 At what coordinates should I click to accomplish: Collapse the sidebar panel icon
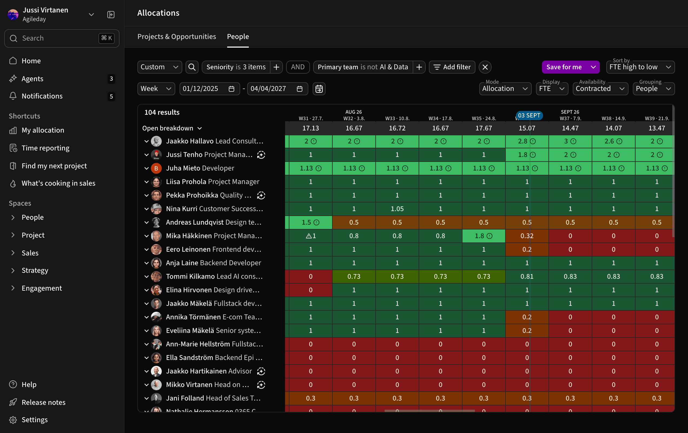tap(111, 14)
